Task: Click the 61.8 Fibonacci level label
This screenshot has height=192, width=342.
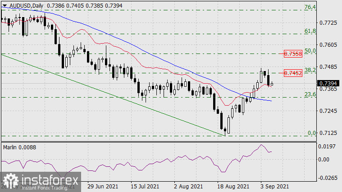Action: pos(310,31)
